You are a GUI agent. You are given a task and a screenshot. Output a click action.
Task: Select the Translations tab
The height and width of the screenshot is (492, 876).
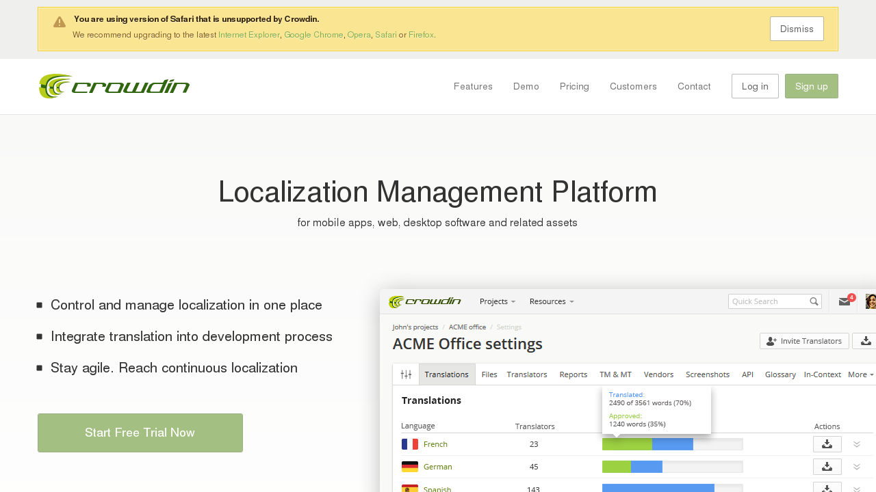447,374
